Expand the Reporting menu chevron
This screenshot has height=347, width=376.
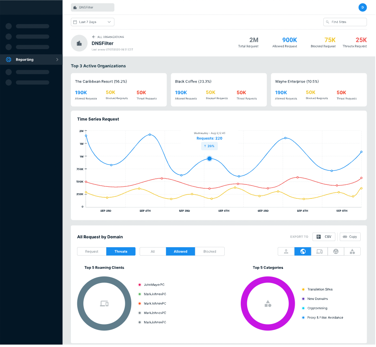57,60
